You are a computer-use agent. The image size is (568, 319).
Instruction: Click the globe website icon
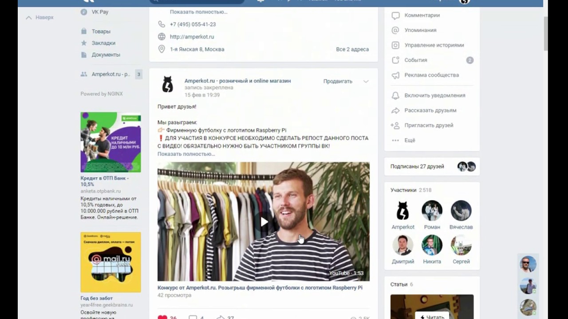point(162,37)
